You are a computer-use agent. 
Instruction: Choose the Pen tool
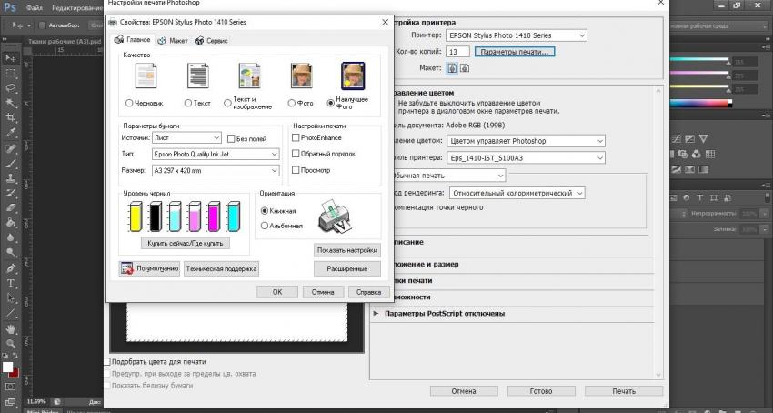point(11,268)
